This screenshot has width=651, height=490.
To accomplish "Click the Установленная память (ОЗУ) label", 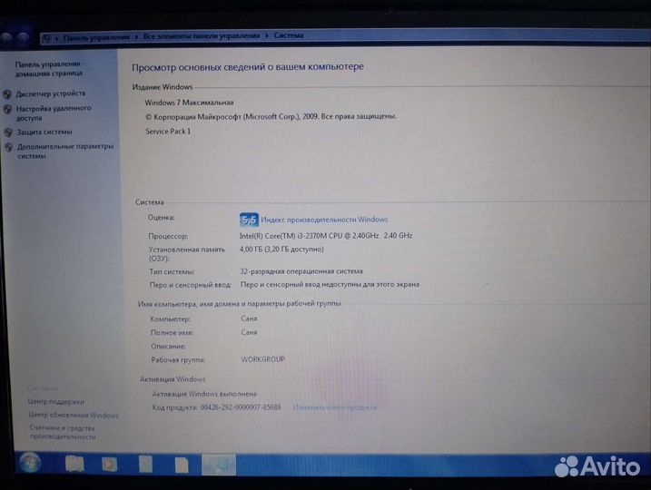I will (187, 254).
